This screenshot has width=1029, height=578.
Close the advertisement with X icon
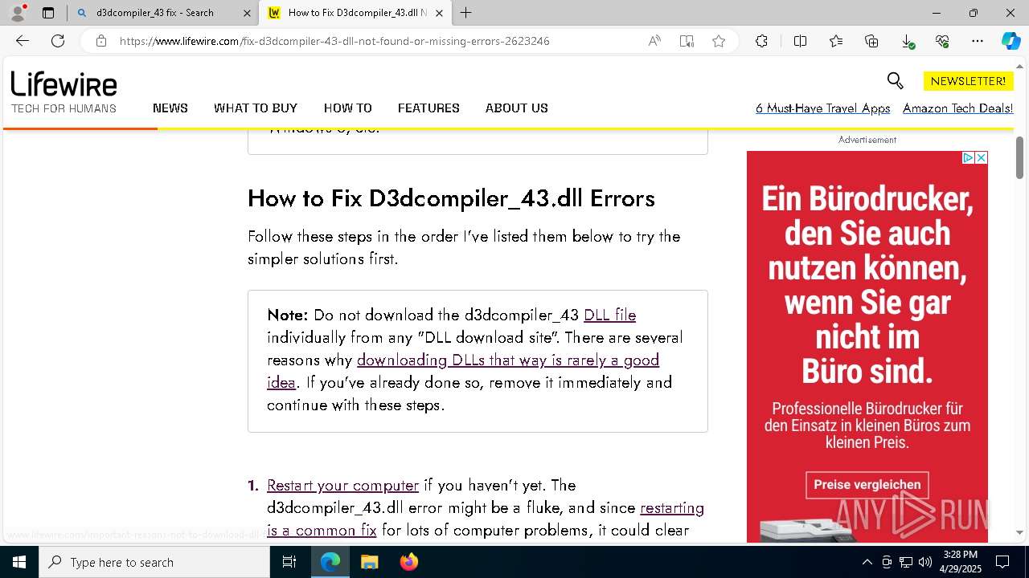(981, 158)
